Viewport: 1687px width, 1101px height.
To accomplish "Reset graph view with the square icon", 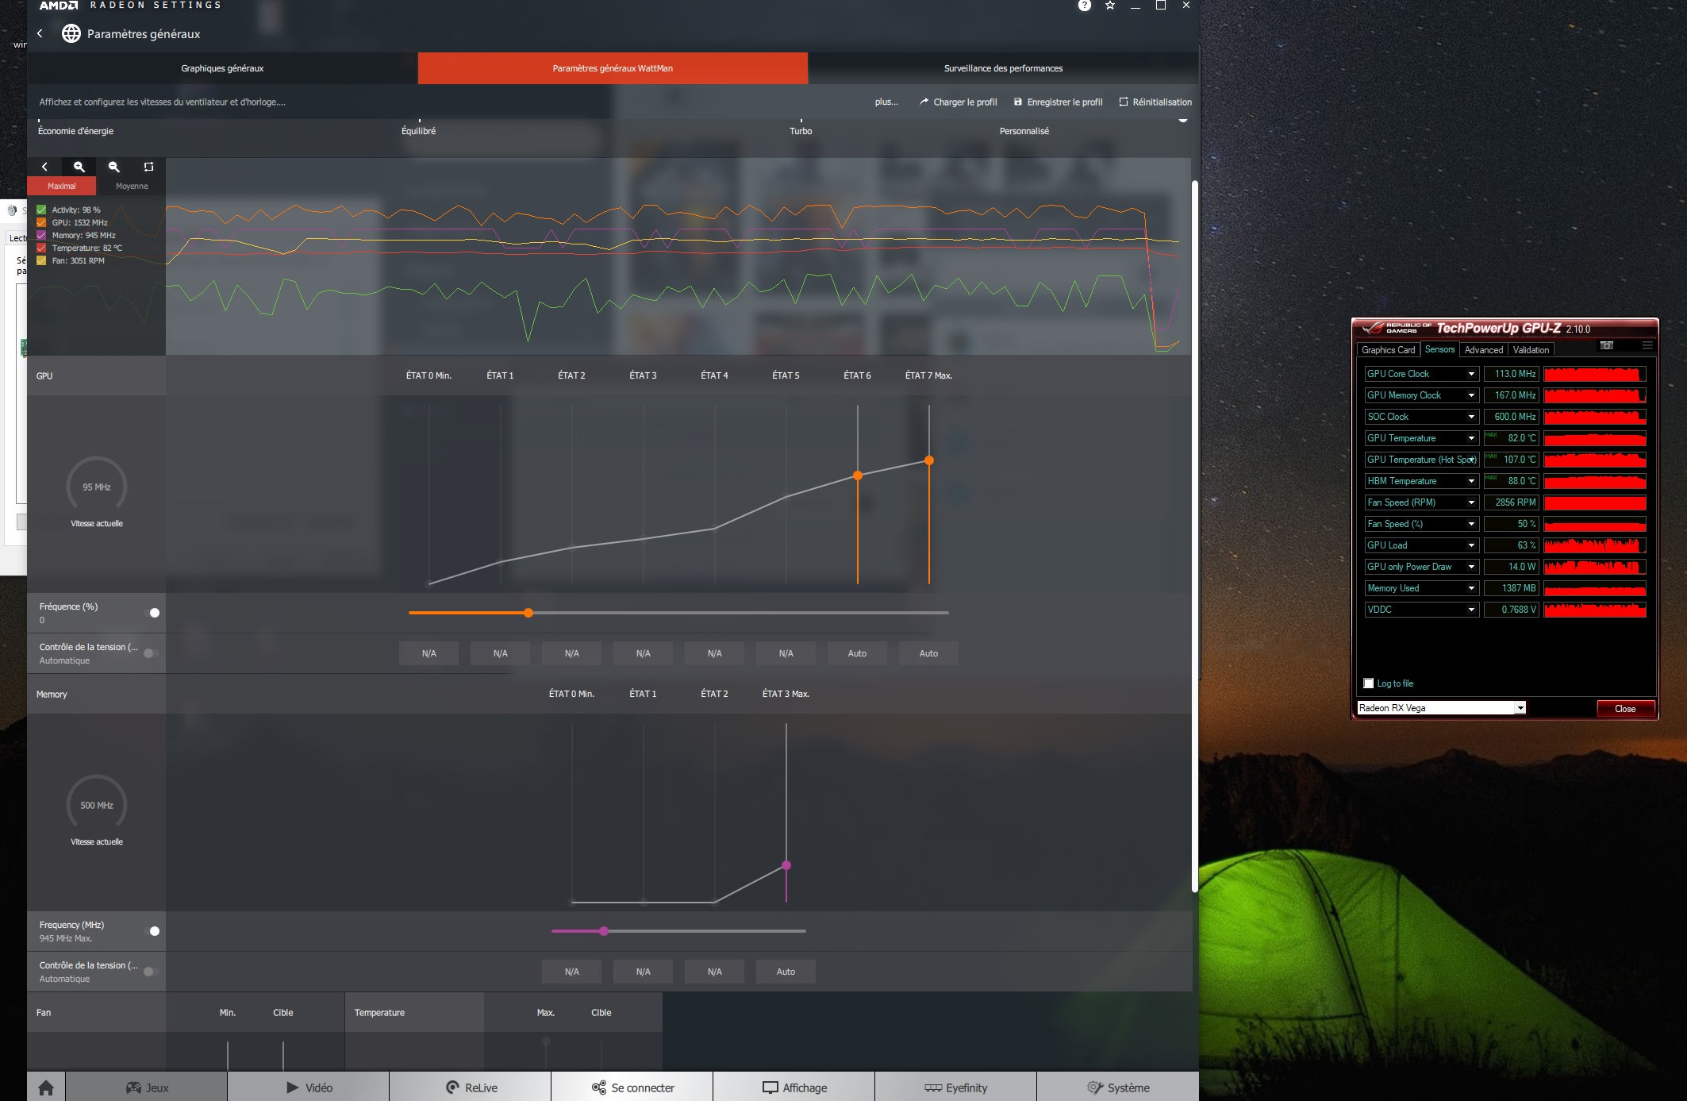I will pyautogui.click(x=148, y=167).
